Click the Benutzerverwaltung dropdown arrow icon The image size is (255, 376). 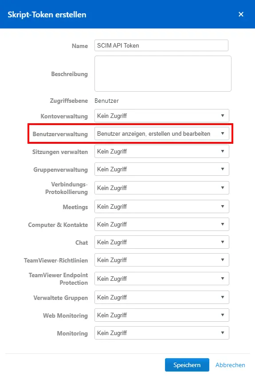[223, 133]
